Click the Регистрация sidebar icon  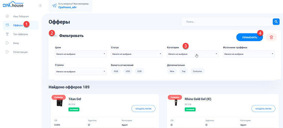click(x=7, y=52)
